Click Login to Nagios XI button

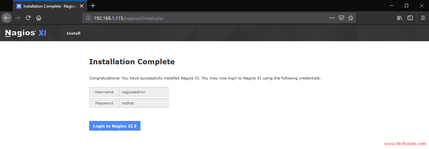(115, 126)
